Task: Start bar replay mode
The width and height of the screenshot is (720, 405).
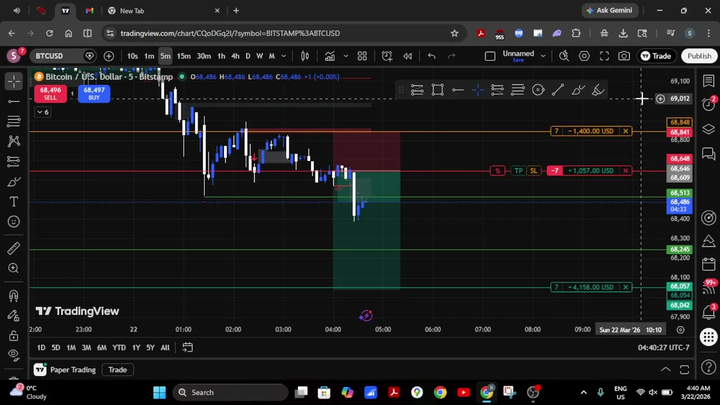Action: coord(408,56)
